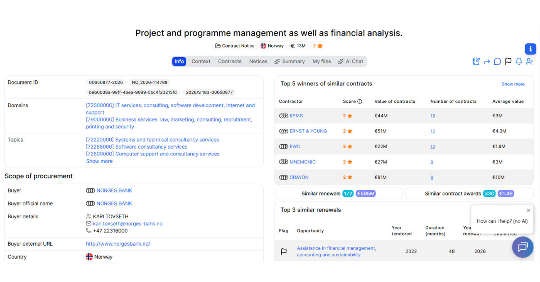Click the add user icon
The image size is (540, 282).
coord(530,62)
